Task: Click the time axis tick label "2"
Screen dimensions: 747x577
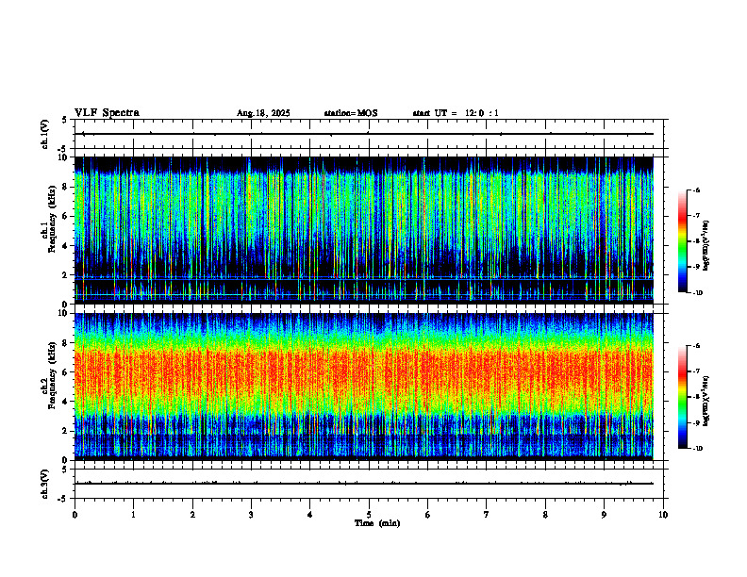Action: pos(192,515)
